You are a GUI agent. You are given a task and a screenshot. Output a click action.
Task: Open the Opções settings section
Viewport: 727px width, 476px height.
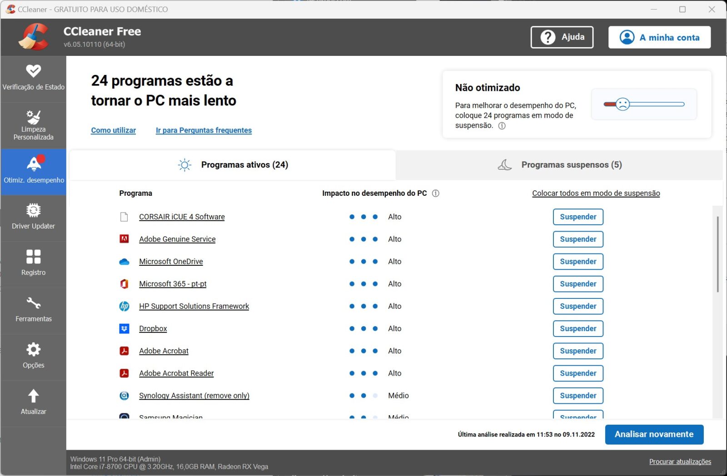point(33,357)
